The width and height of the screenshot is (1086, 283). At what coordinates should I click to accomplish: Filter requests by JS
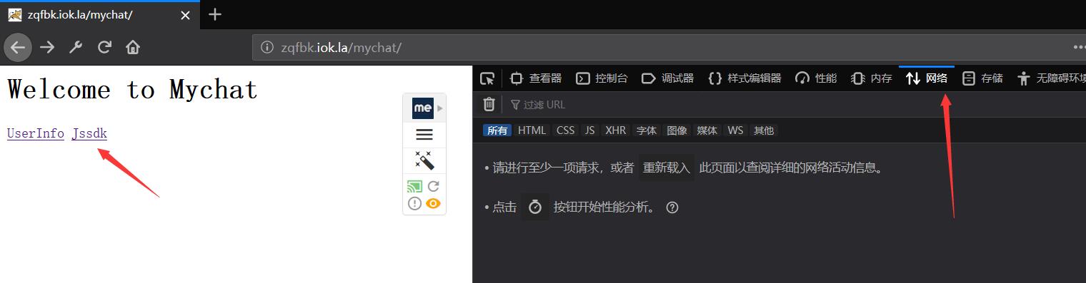click(589, 130)
